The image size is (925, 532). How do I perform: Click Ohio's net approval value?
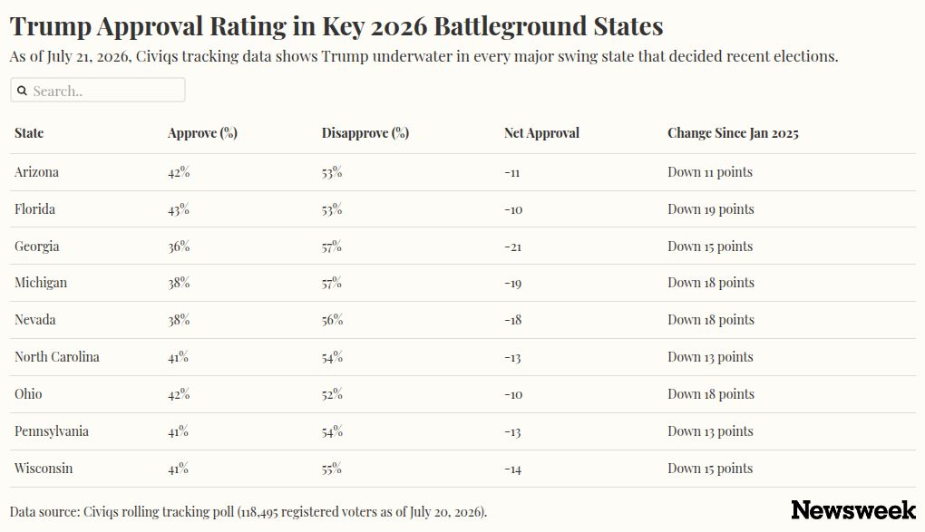[x=513, y=394]
